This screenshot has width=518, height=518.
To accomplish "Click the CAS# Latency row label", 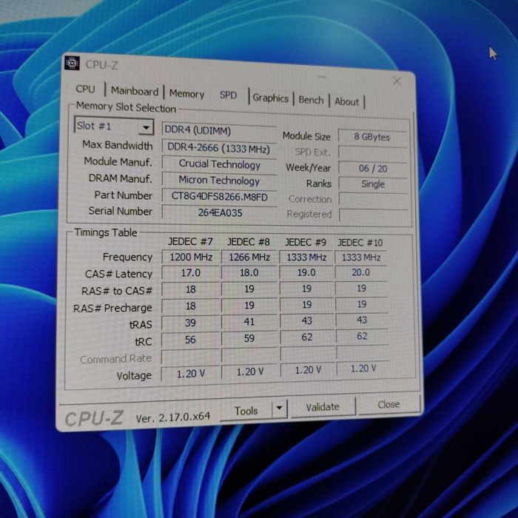I will coord(118,274).
